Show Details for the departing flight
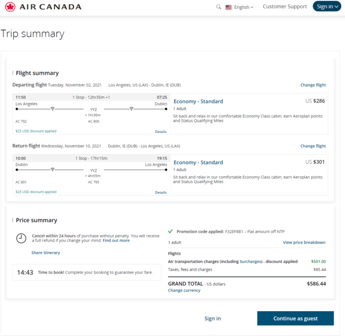This screenshot has height=336, width=345. pyautogui.click(x=161, y=131)
